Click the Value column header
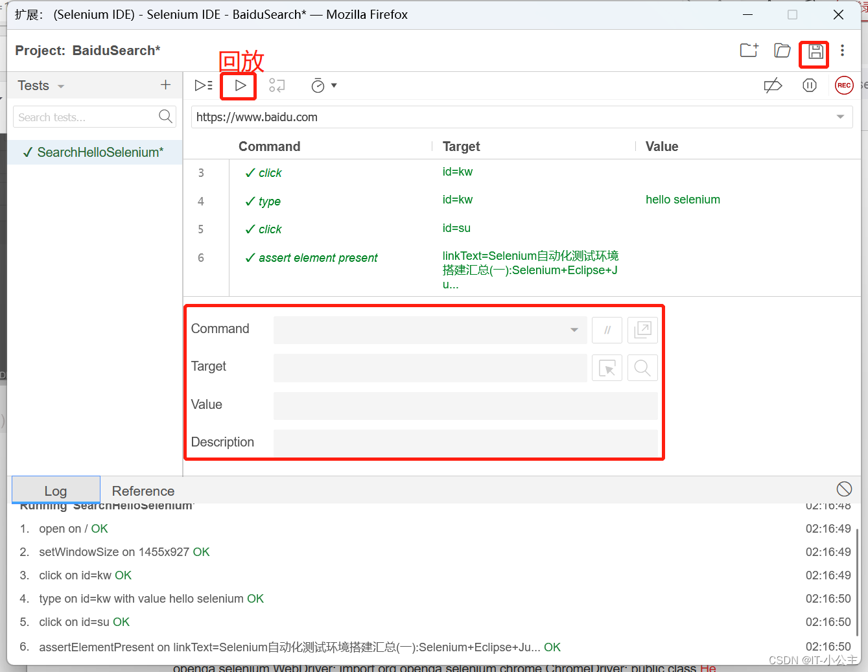 tap(662, 146)
